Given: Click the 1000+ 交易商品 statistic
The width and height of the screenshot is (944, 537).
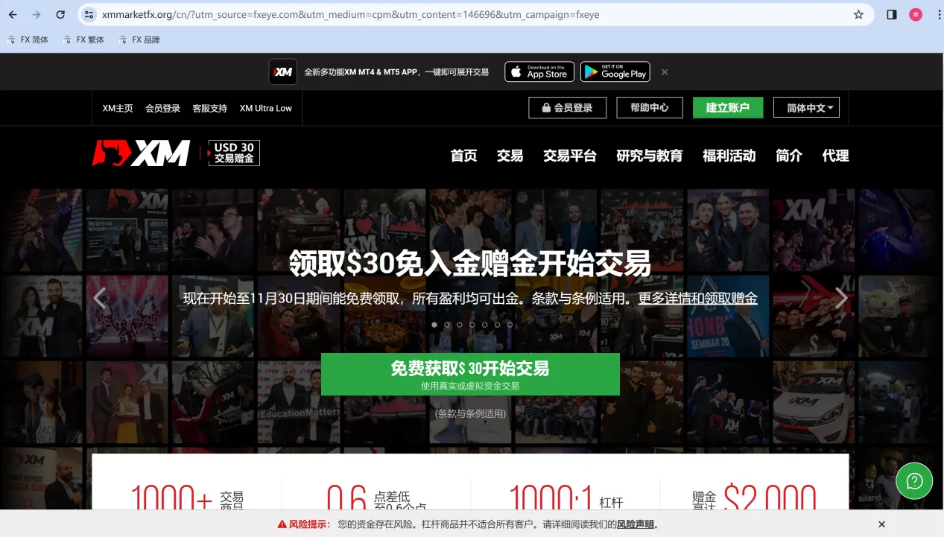Looking at the screenshot, I should [x=187, y=498].
